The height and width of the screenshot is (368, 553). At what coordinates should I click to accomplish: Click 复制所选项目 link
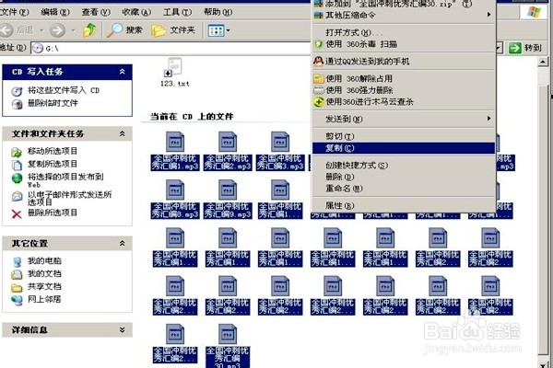(53, 164)
